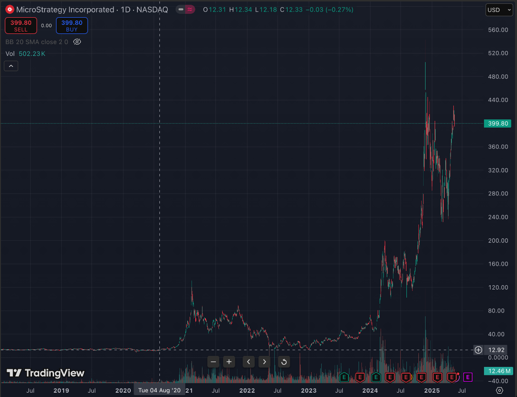The width and height of the screenshot is (517, 397).
Task: Click the 440.00 price axis label
Action: point(498,100)
